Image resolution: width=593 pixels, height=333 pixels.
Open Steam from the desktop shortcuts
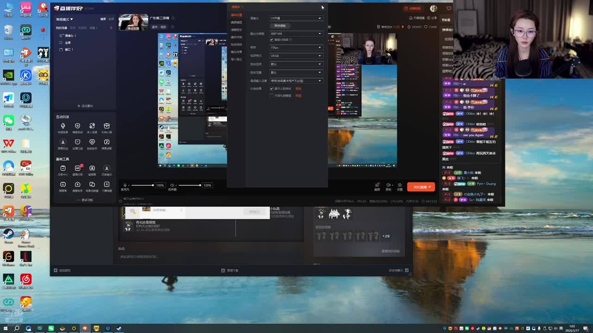[x=8, y=234]
